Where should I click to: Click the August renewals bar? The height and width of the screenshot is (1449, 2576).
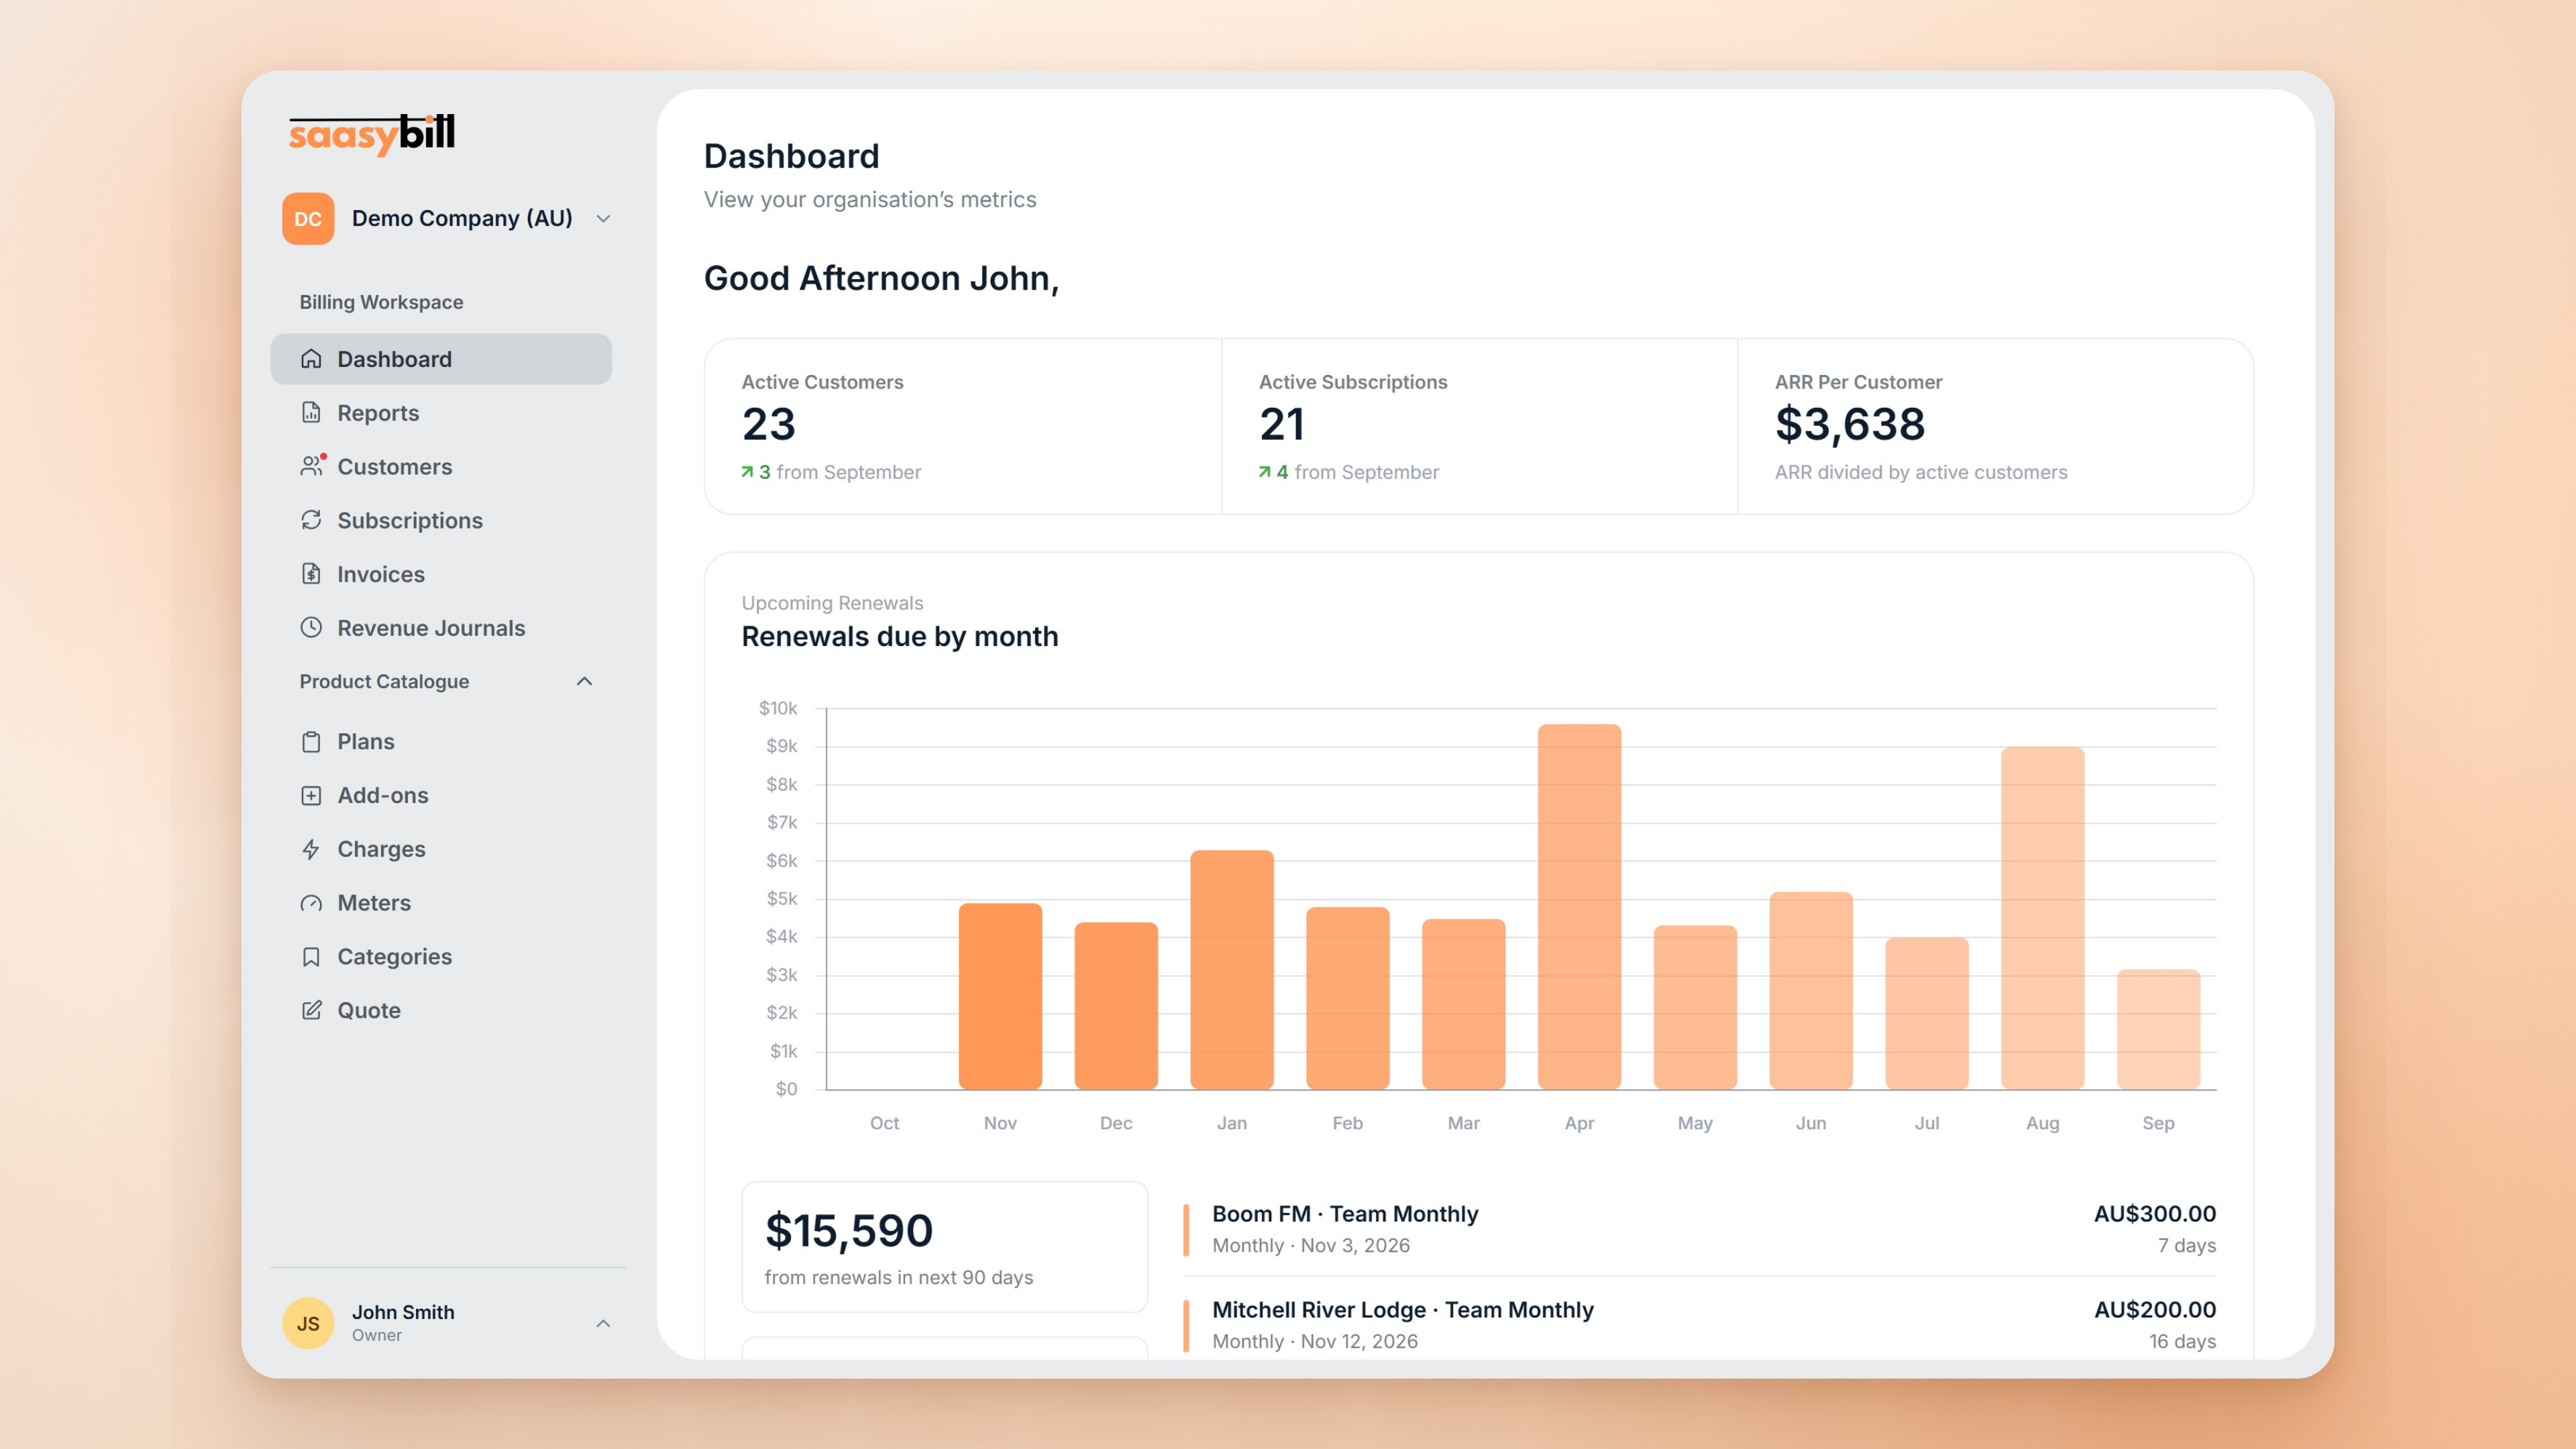tap(2042, 918)
